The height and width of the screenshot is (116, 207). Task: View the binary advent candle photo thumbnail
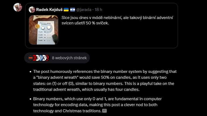click(x=44, y=29)
